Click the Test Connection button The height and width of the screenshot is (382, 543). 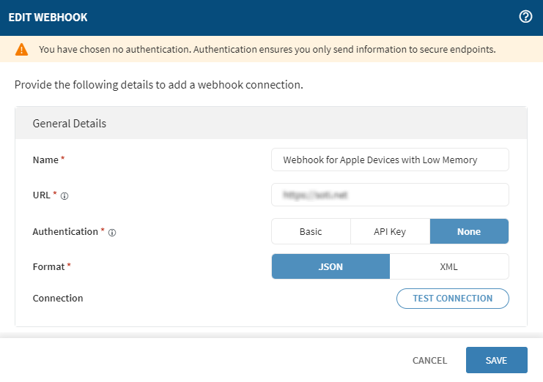point(452,298)
